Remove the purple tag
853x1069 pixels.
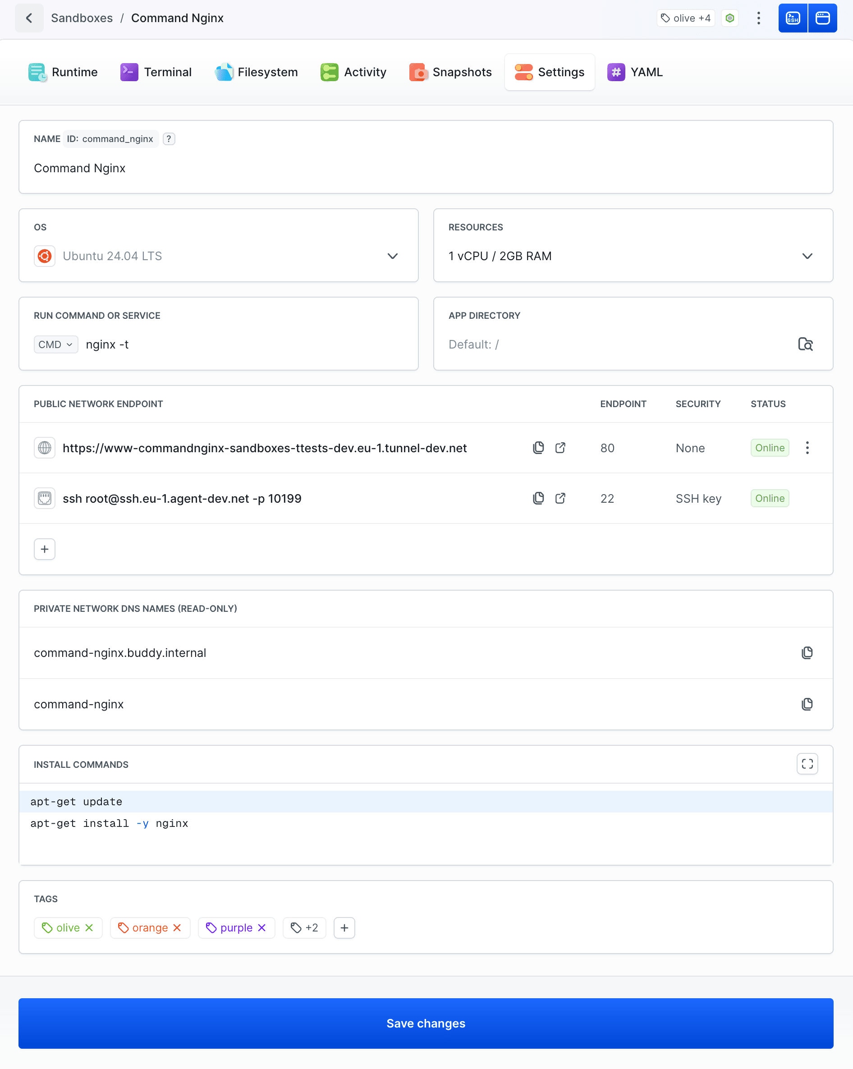[262, 928]
